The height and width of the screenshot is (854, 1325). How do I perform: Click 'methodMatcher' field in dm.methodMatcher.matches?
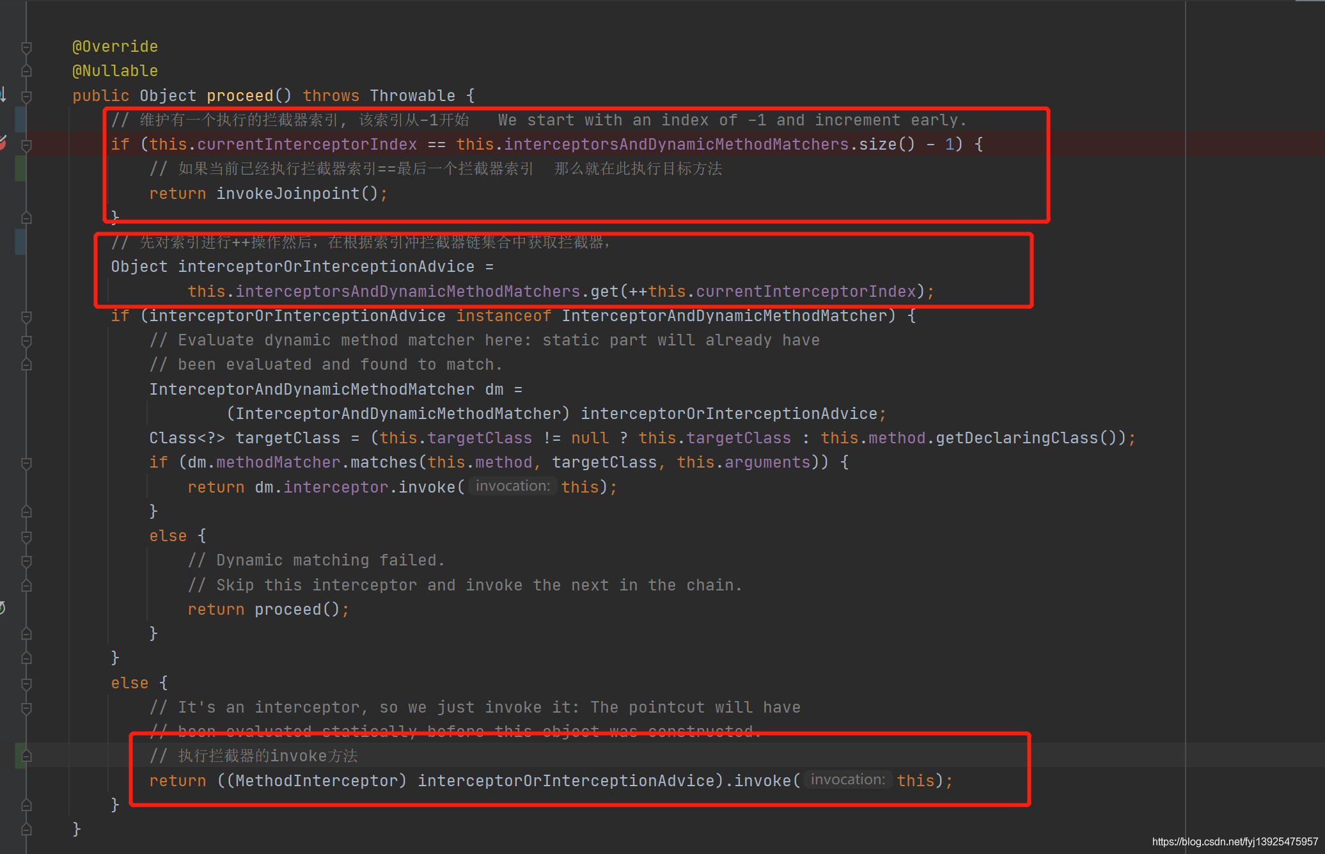(278, 463)
